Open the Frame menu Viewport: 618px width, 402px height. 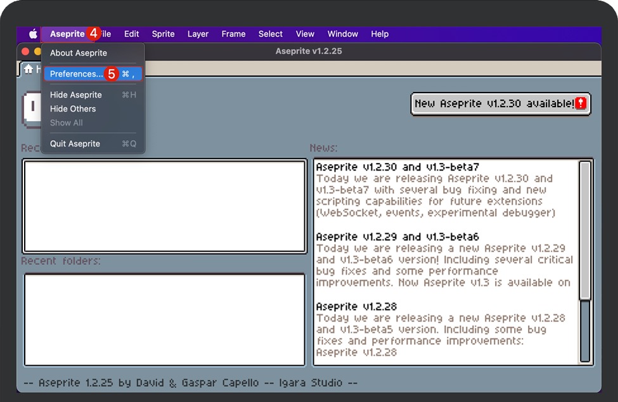pyautogui.click(x=233, y=34)
